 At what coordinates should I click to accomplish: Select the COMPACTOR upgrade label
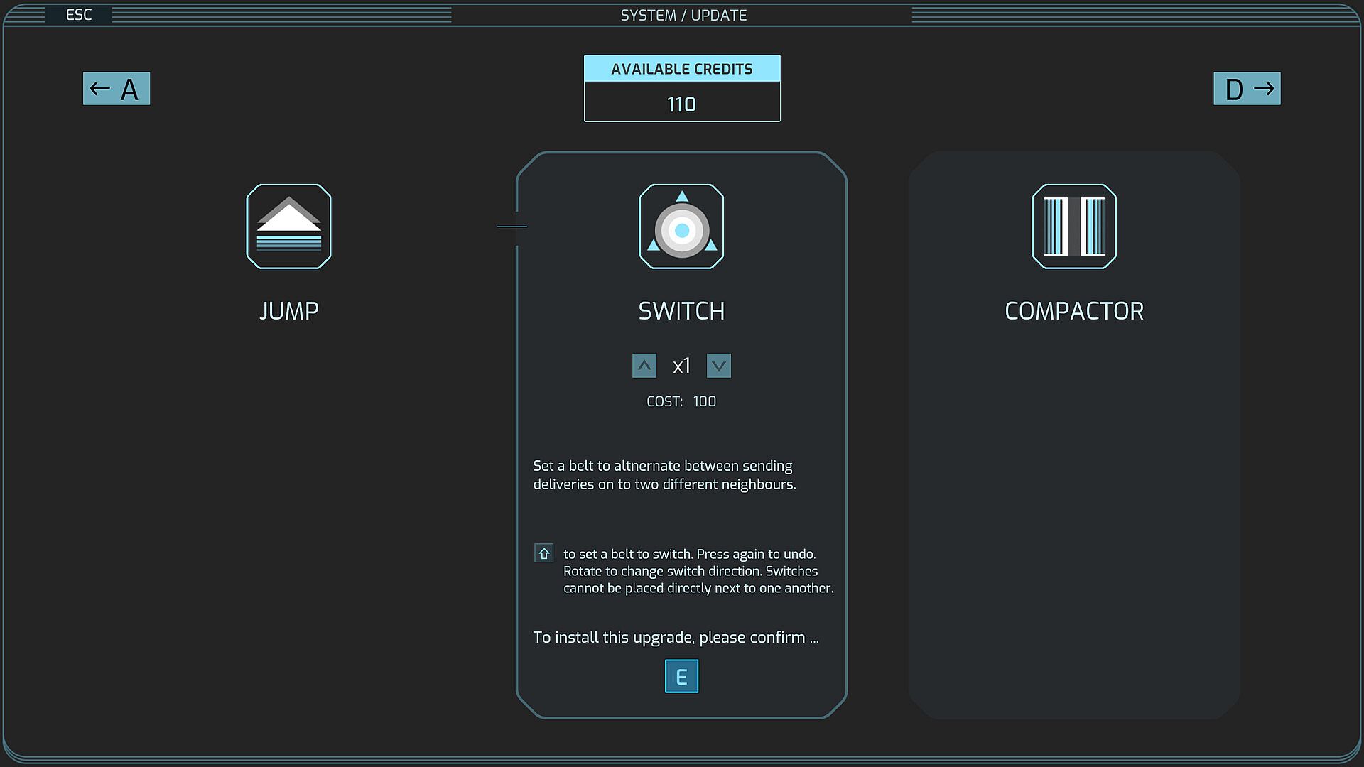click(1073, 311)
